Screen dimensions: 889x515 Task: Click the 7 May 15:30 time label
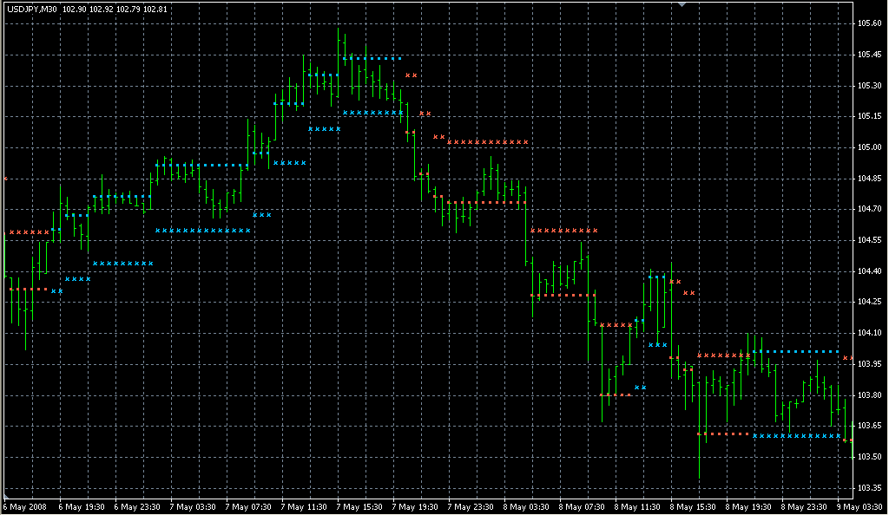click(359, 507)
